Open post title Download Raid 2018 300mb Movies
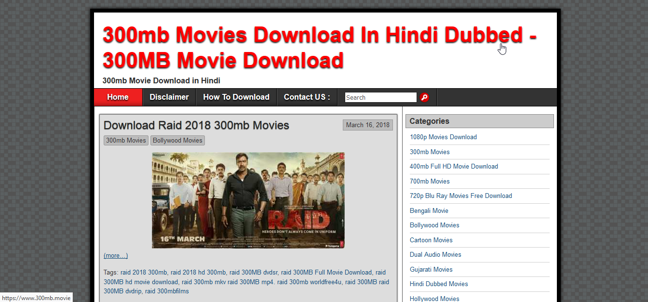The width and height of the screenshot is (648, 302). (x=196, y=125)
